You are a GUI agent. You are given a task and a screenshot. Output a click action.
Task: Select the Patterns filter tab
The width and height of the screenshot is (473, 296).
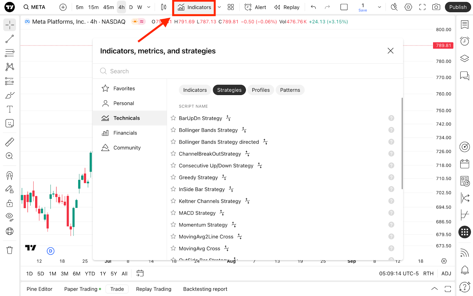click(x=290, y=90)
